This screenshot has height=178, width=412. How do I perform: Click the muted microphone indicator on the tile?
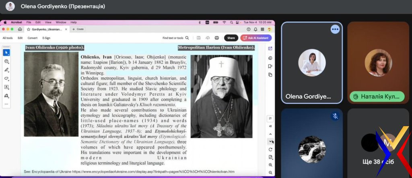pyautogui.click(x=335, y=116)
